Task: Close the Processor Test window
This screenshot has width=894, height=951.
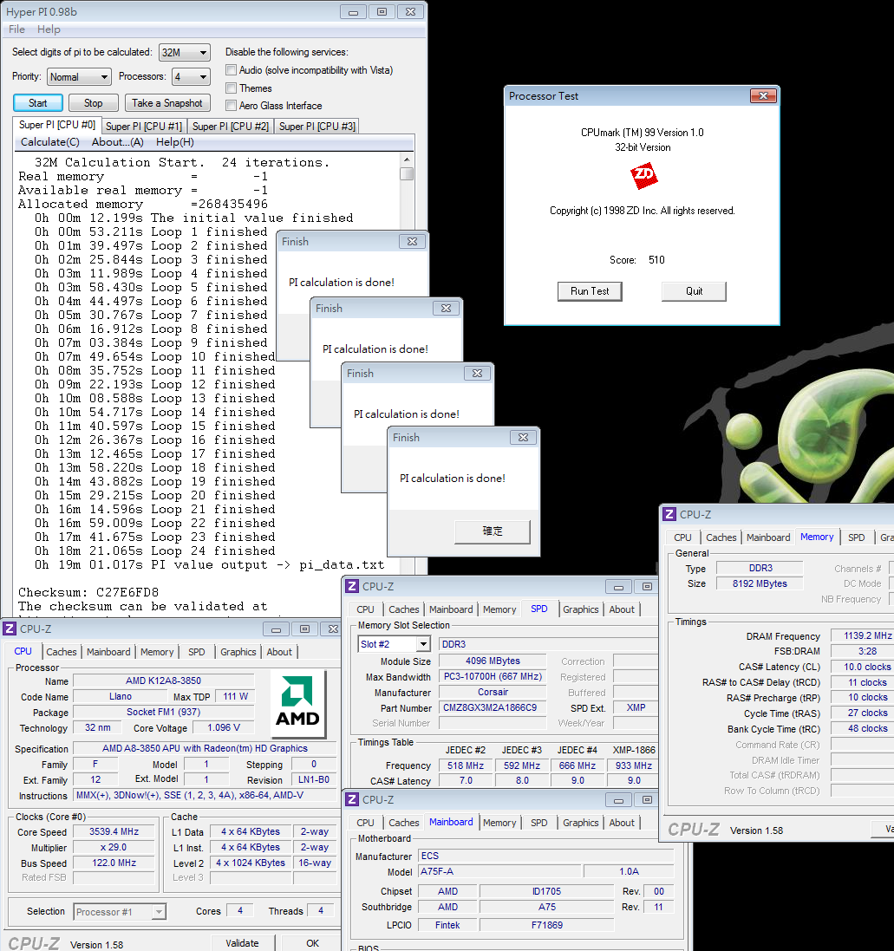Action: tap(764, 96)
